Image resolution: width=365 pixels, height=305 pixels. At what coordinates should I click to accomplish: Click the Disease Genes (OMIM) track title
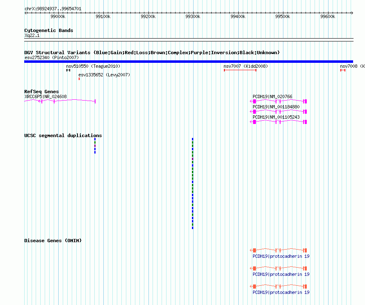click(x=53, y=241)
